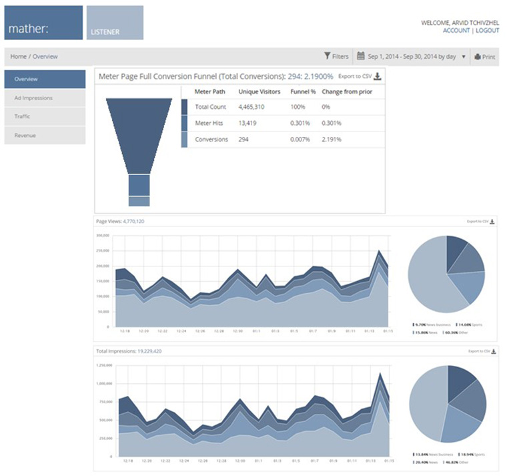Click the middle Meter Hits funnel segment
Screen dimensions: 507x476
click(x=139, y=186)
